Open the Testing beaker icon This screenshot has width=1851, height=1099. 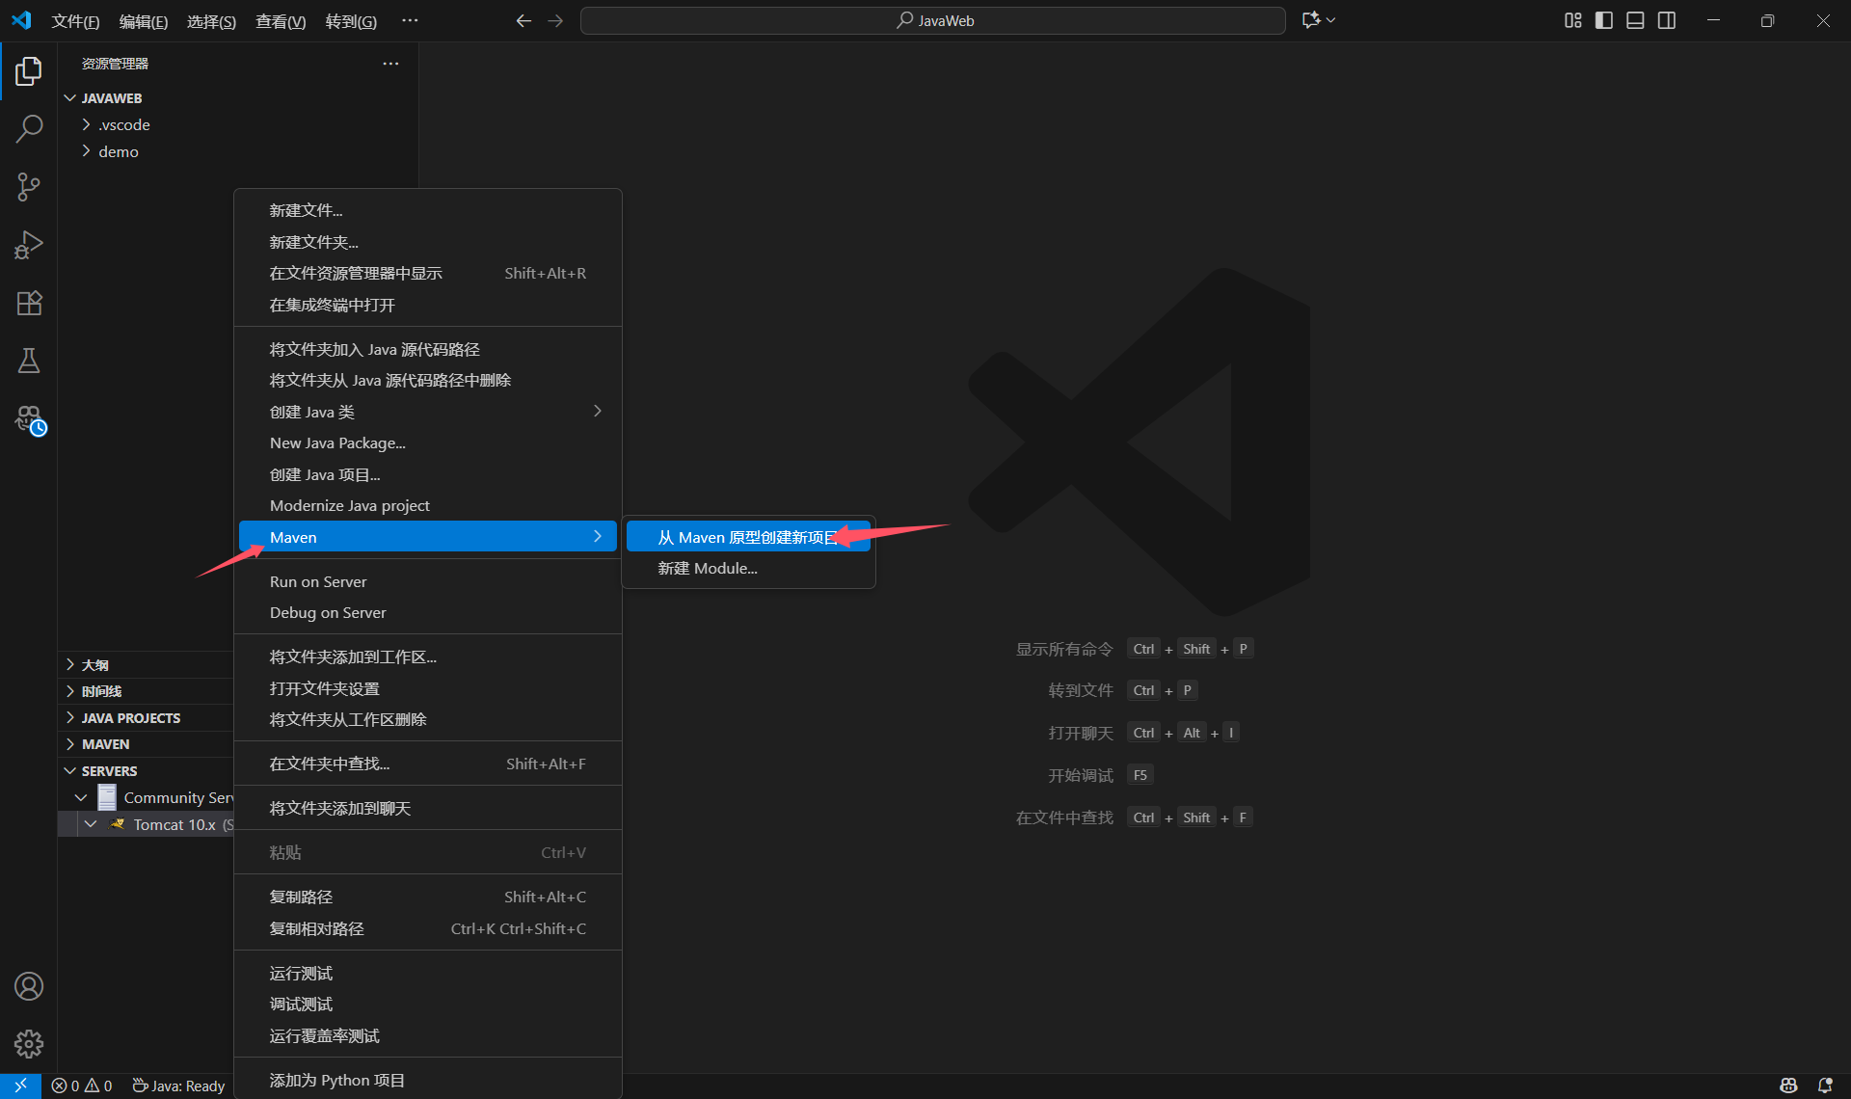[x=29, y=362]
